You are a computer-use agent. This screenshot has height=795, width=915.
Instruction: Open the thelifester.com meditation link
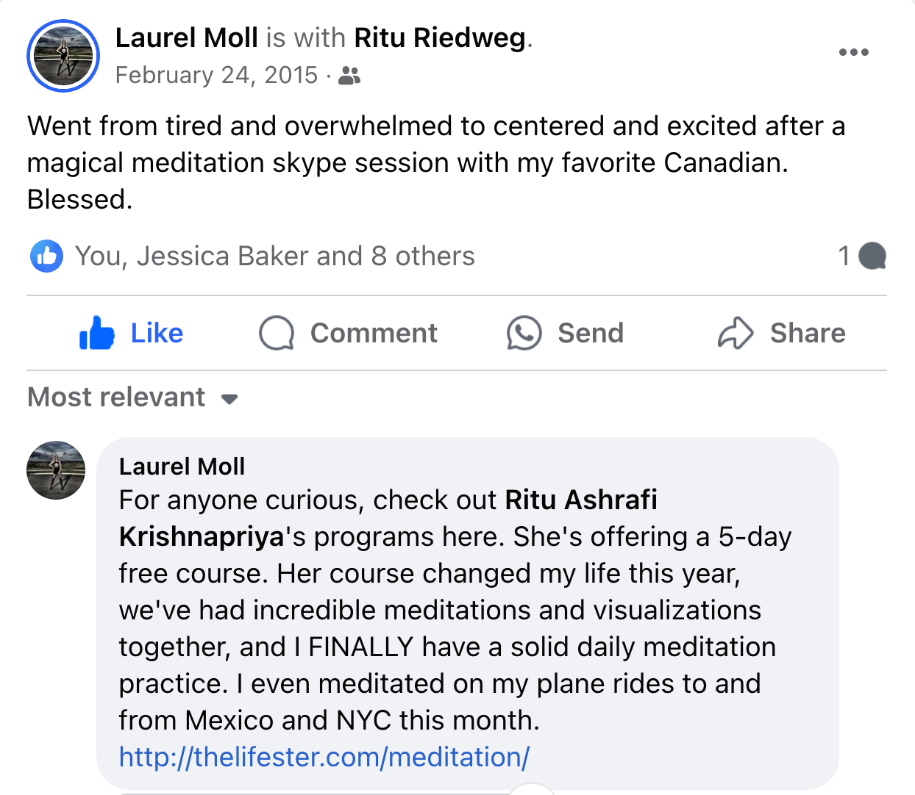pos(324,757)
